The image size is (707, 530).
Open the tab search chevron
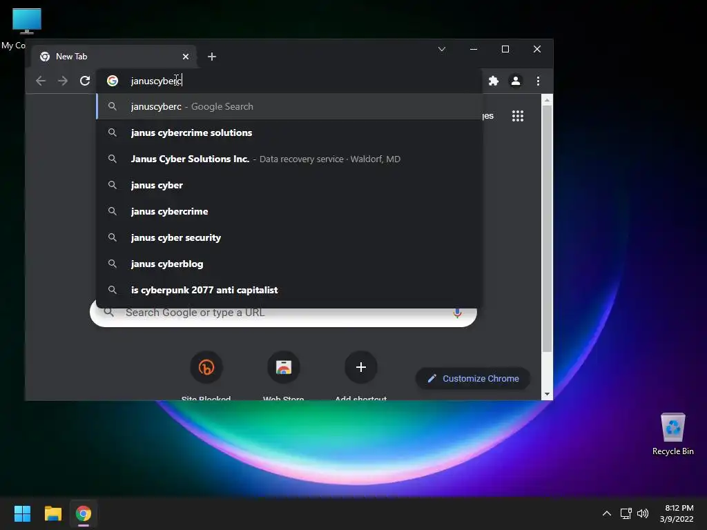pos(442,49)
